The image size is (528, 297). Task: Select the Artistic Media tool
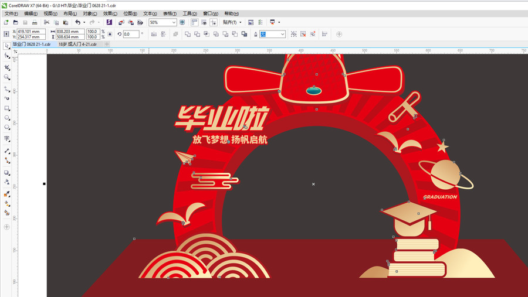pyautogui.click(x=6, y=98)
